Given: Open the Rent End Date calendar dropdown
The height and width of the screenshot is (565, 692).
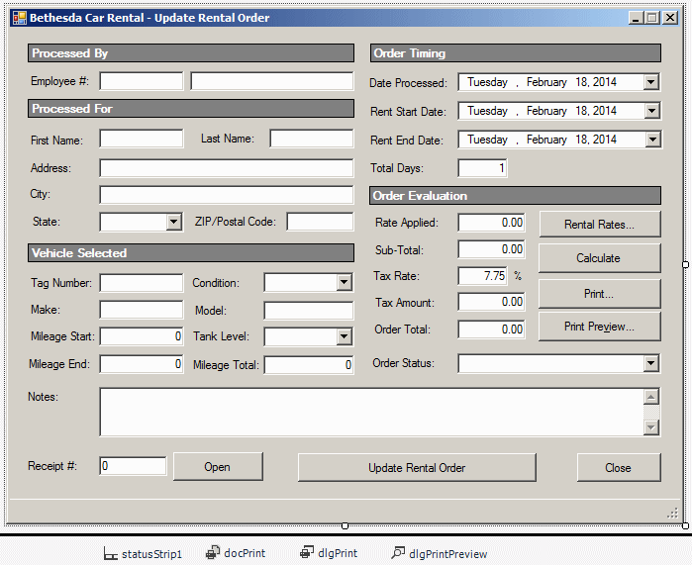Looking at the screenshot, I should pos(652,140).
